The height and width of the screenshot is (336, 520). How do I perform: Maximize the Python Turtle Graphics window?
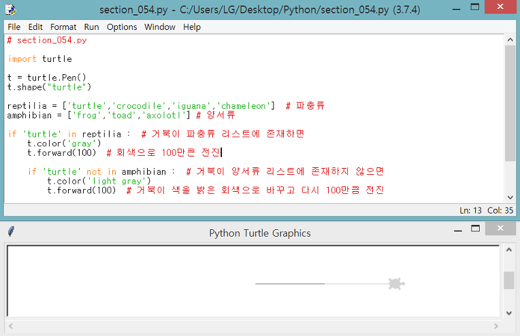point(476,229)
